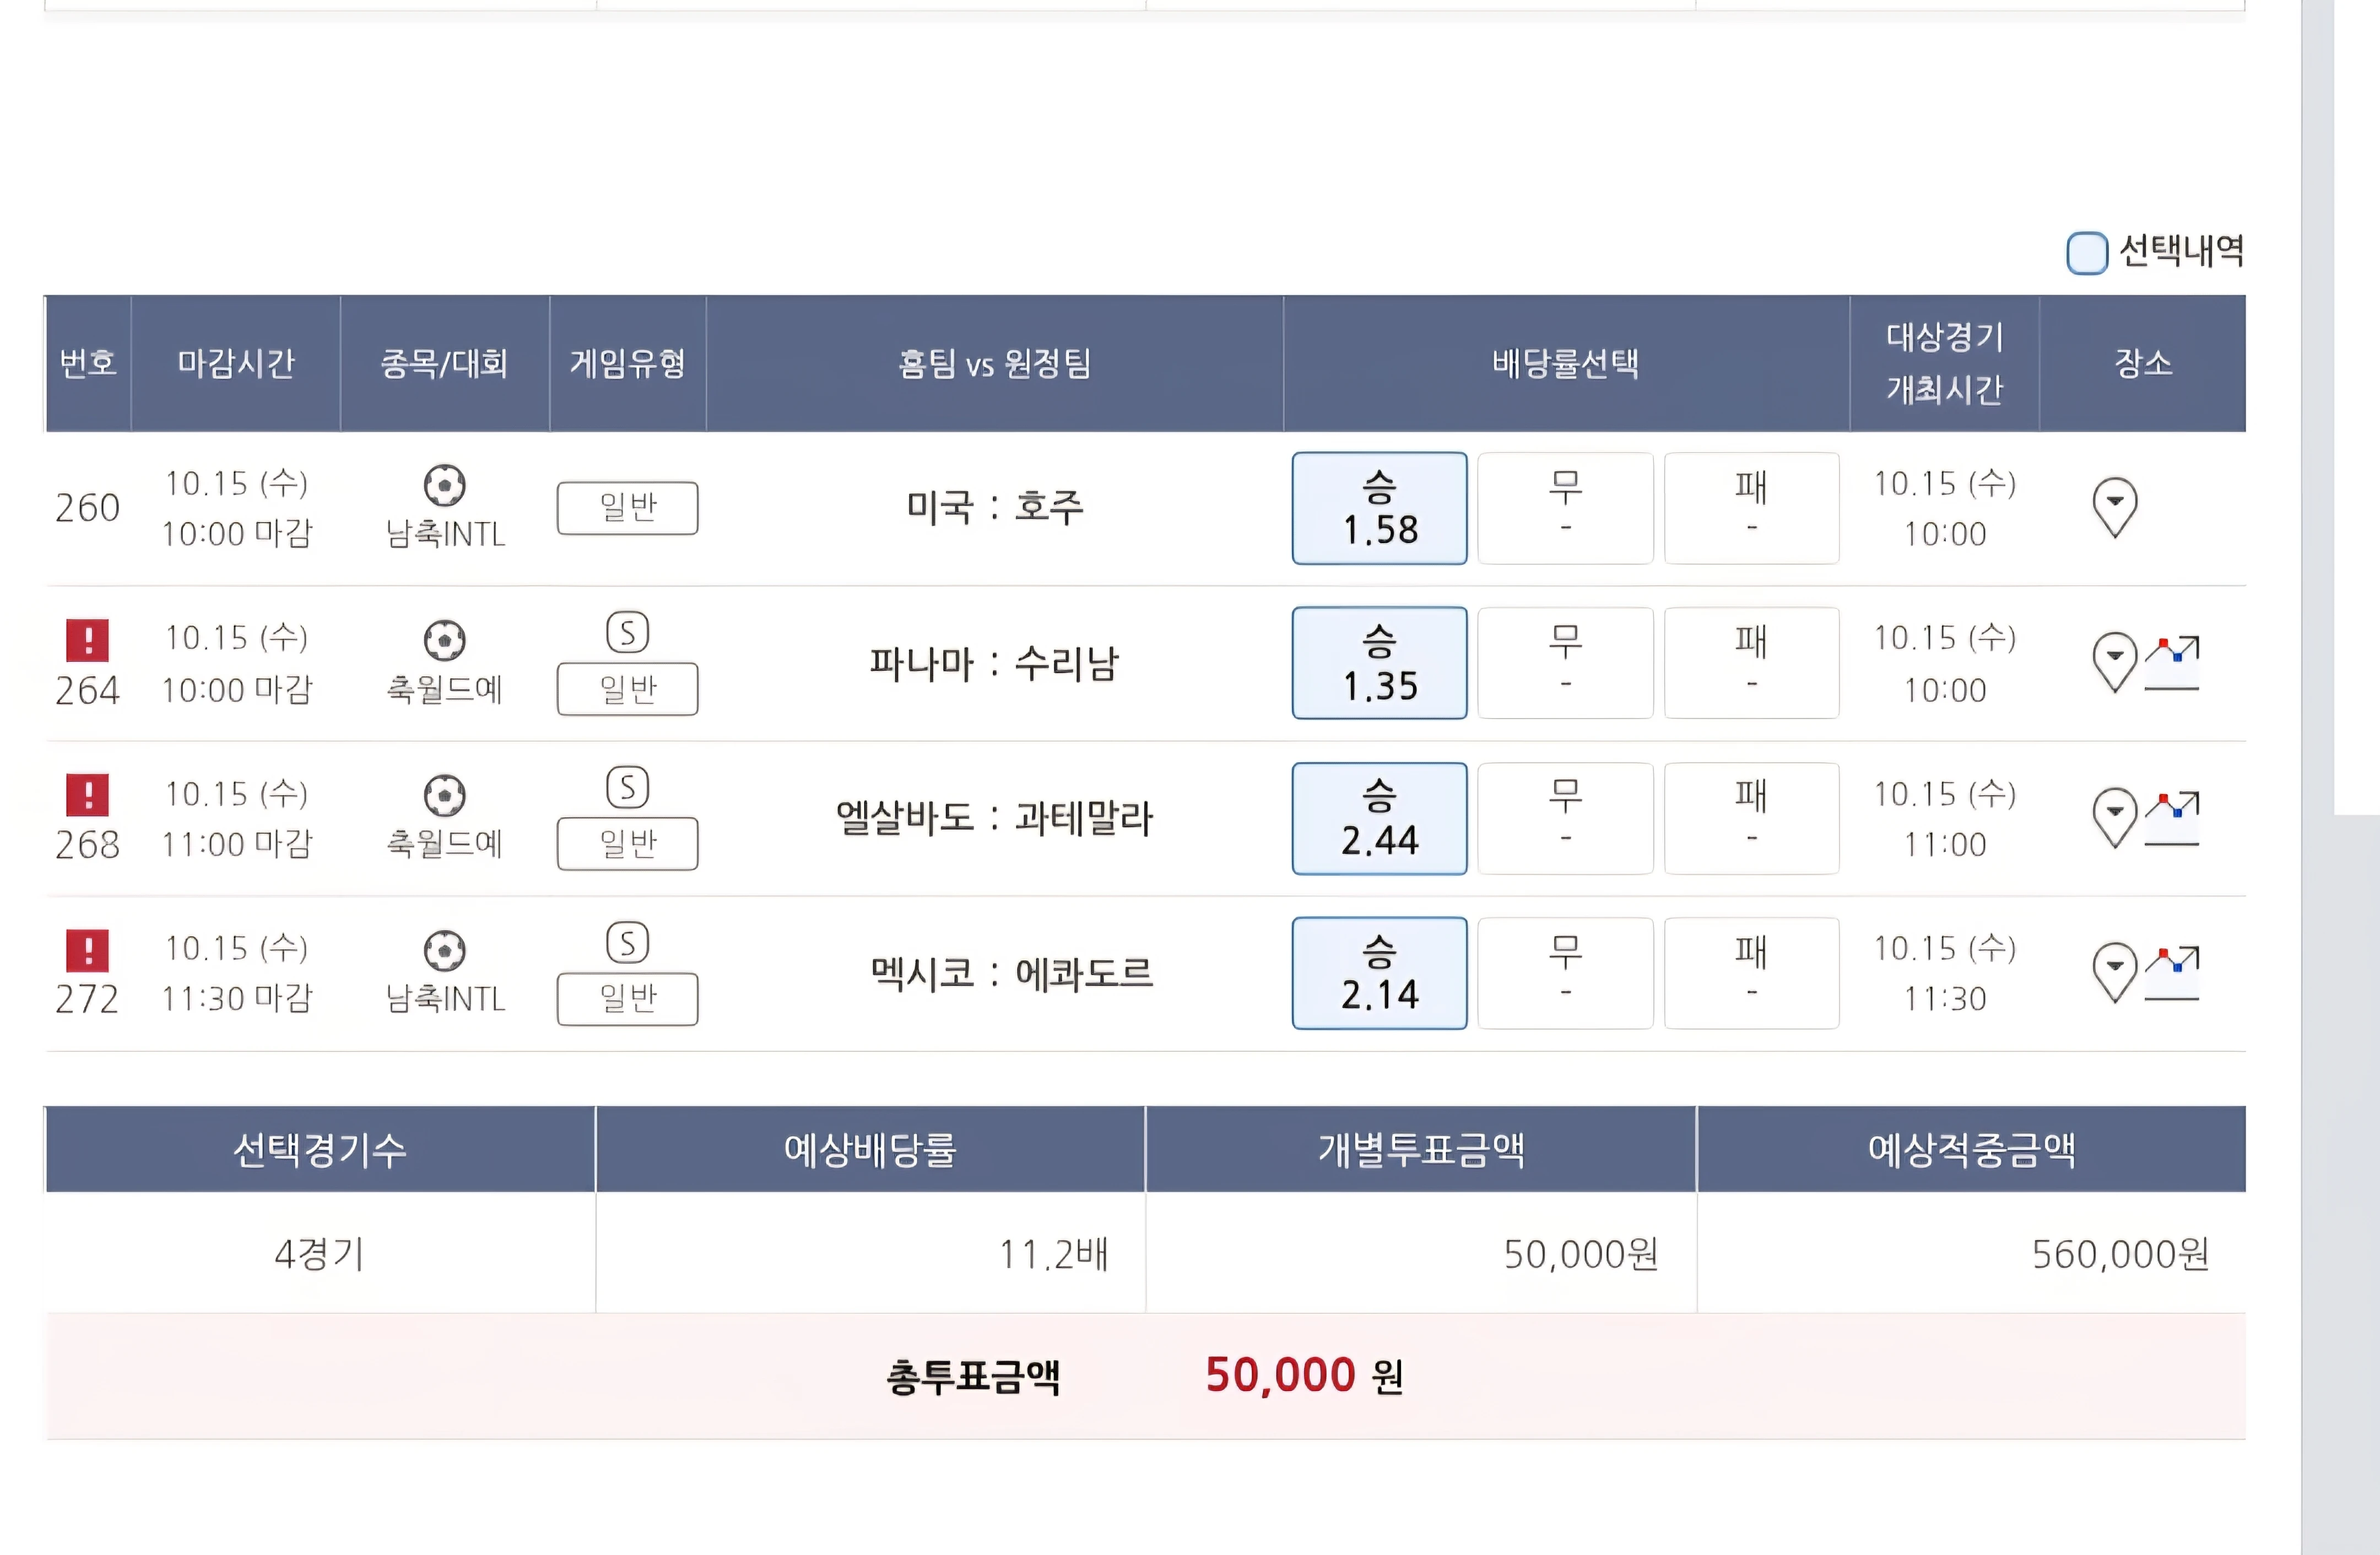The image size is (2380, 1555).
Task: Toggle 패 for the 엘살바도 : 과테말라 match
Action: point(1751,817)
